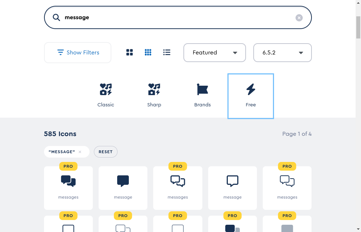Switch to compact grid view

[x=148, y=52]
